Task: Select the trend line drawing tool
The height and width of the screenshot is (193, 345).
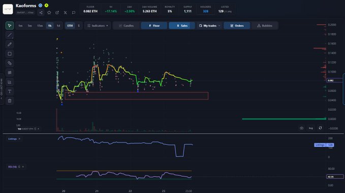Action: [10, 35]
